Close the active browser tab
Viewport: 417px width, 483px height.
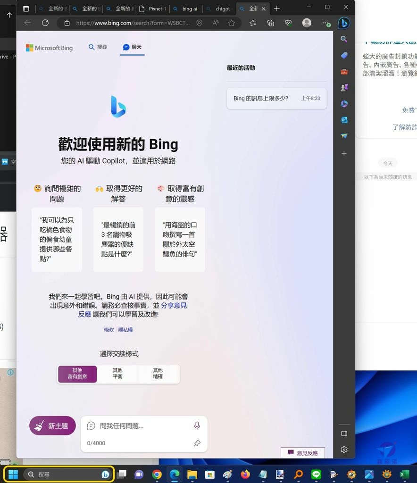point(264,9)
